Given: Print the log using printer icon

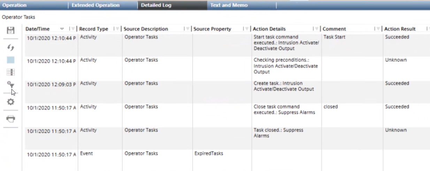Looking at the screenshot, I should tap(11, 119).
